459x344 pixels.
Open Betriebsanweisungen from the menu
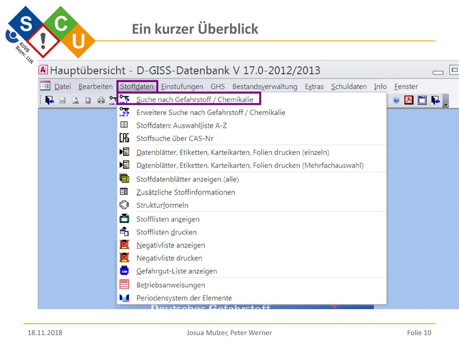pos(252,285)
